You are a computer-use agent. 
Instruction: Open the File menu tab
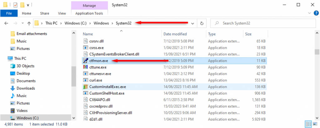(x=8, y=13)
